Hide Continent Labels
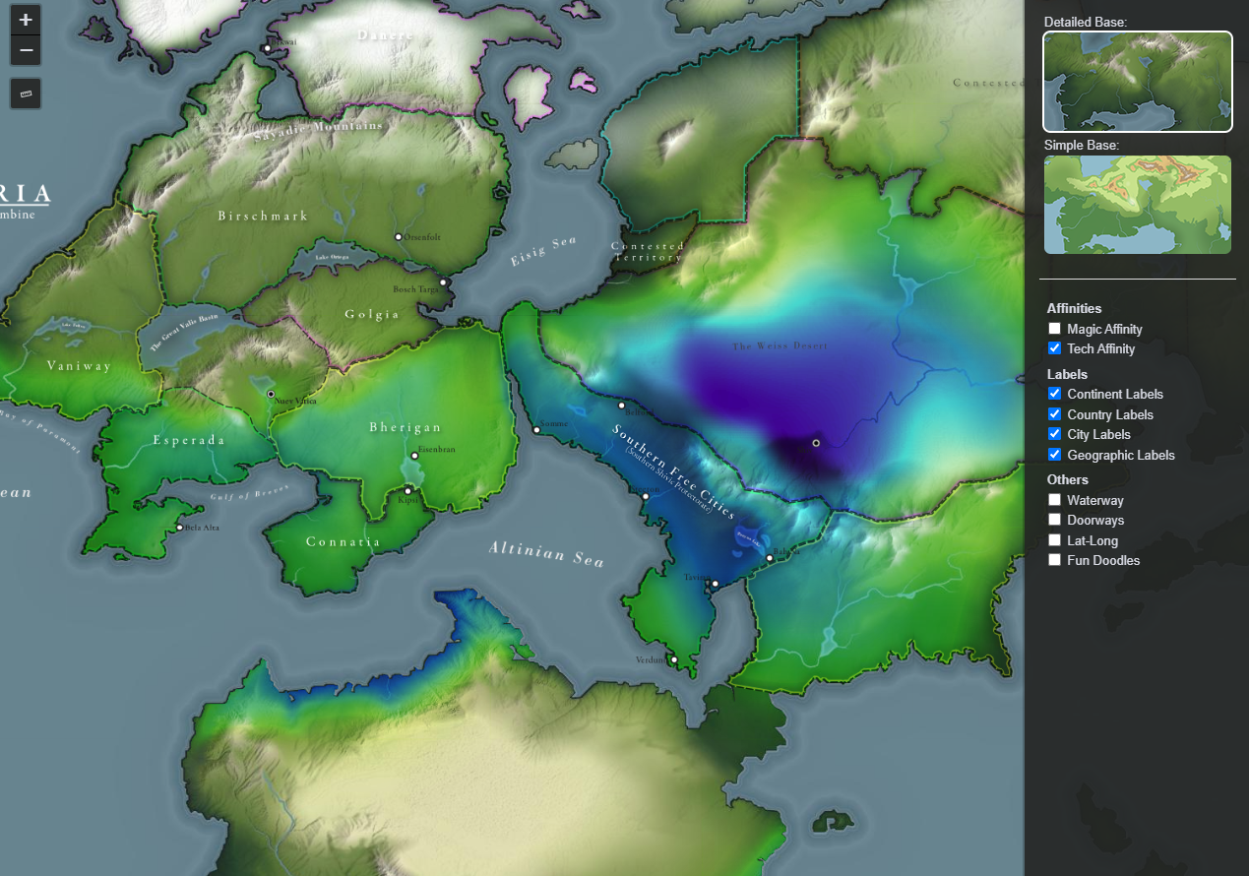This screenshot has width=1249, height=876. coord(1054,394)
